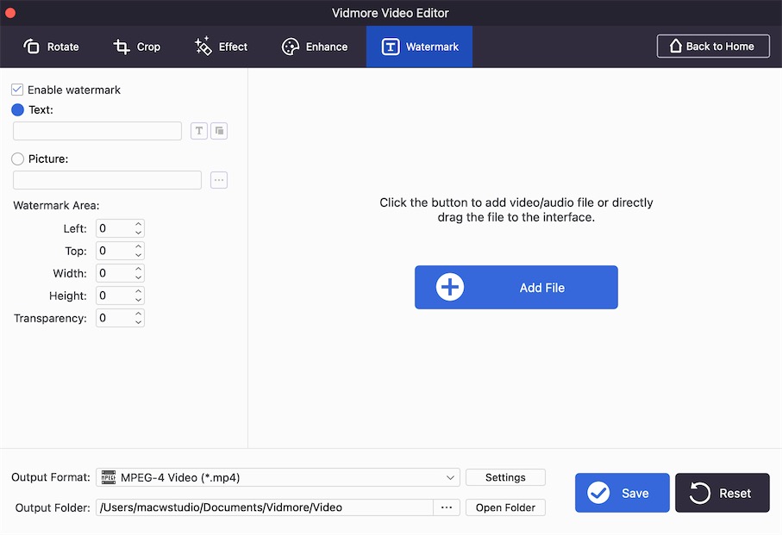Screen dimensions: 782x535
Task: Click the Reset button
Action: pyautogui.click(x=723, y=493)
